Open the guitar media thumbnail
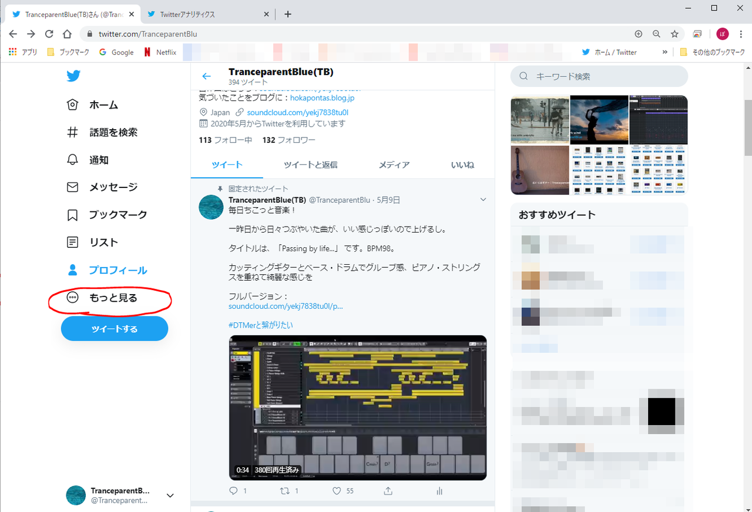Screen dimensions: 752x512 pos(540,170)
